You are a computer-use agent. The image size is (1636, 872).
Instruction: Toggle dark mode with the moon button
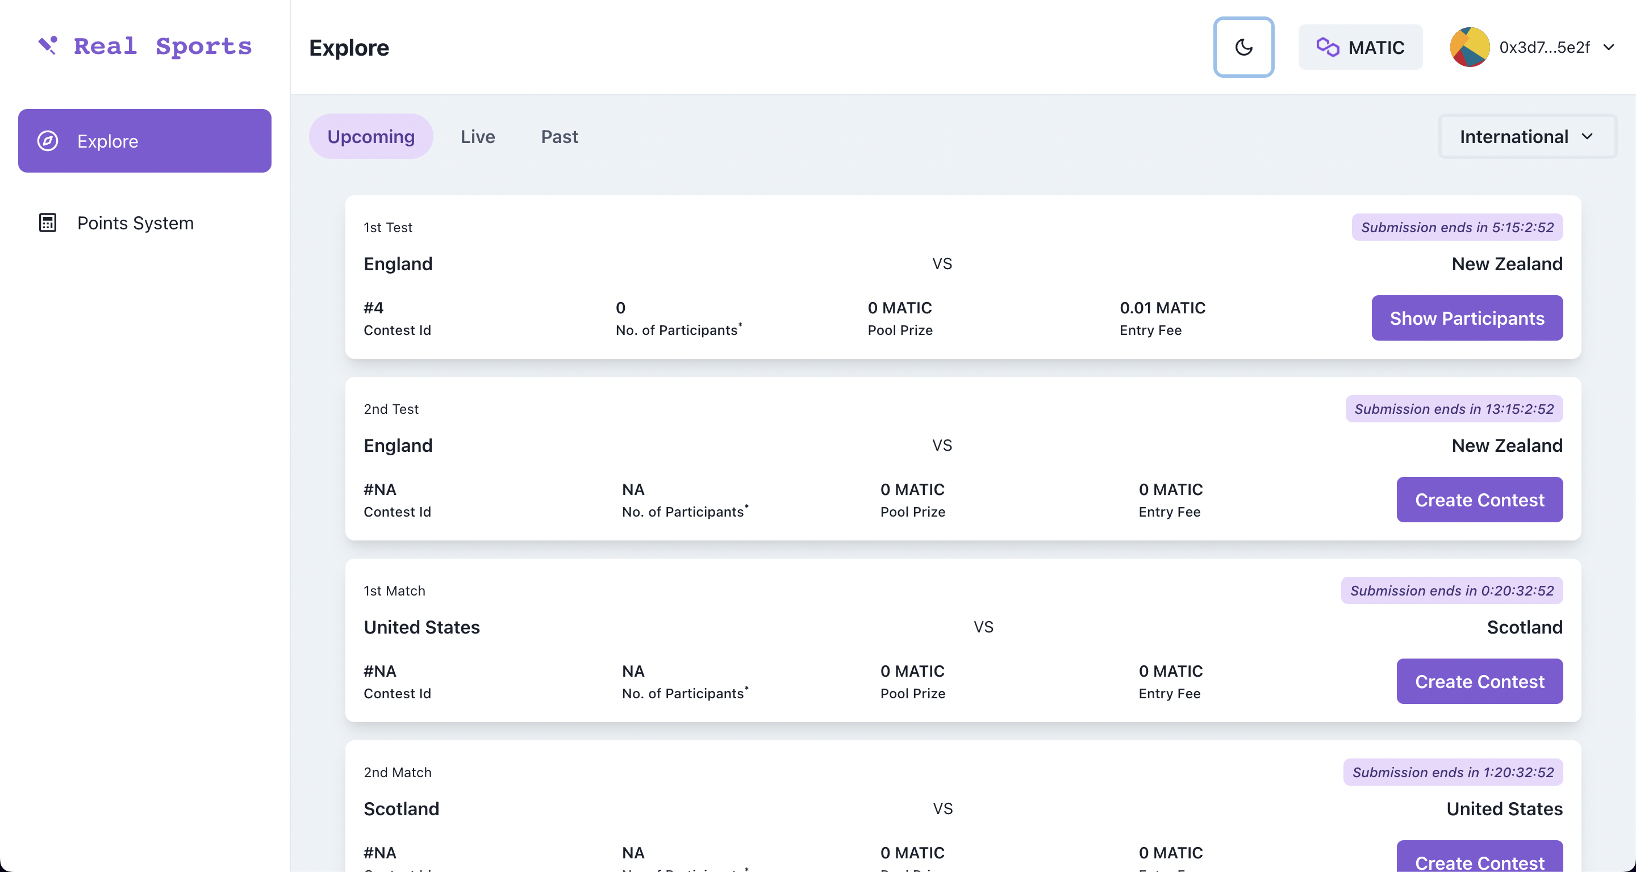coord(1243,47)
